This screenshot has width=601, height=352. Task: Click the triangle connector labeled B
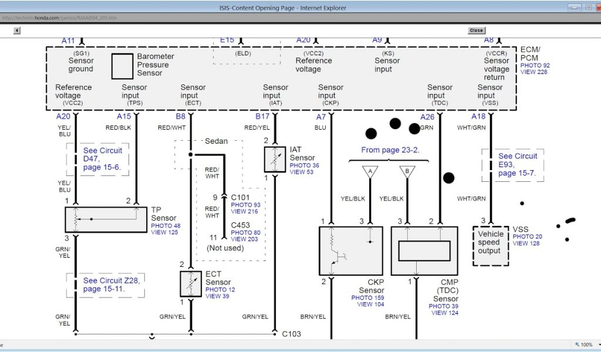pyautogui.click(x=404, y=172)
